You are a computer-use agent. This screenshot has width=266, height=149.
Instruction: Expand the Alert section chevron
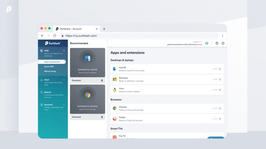tap(64, 80)
